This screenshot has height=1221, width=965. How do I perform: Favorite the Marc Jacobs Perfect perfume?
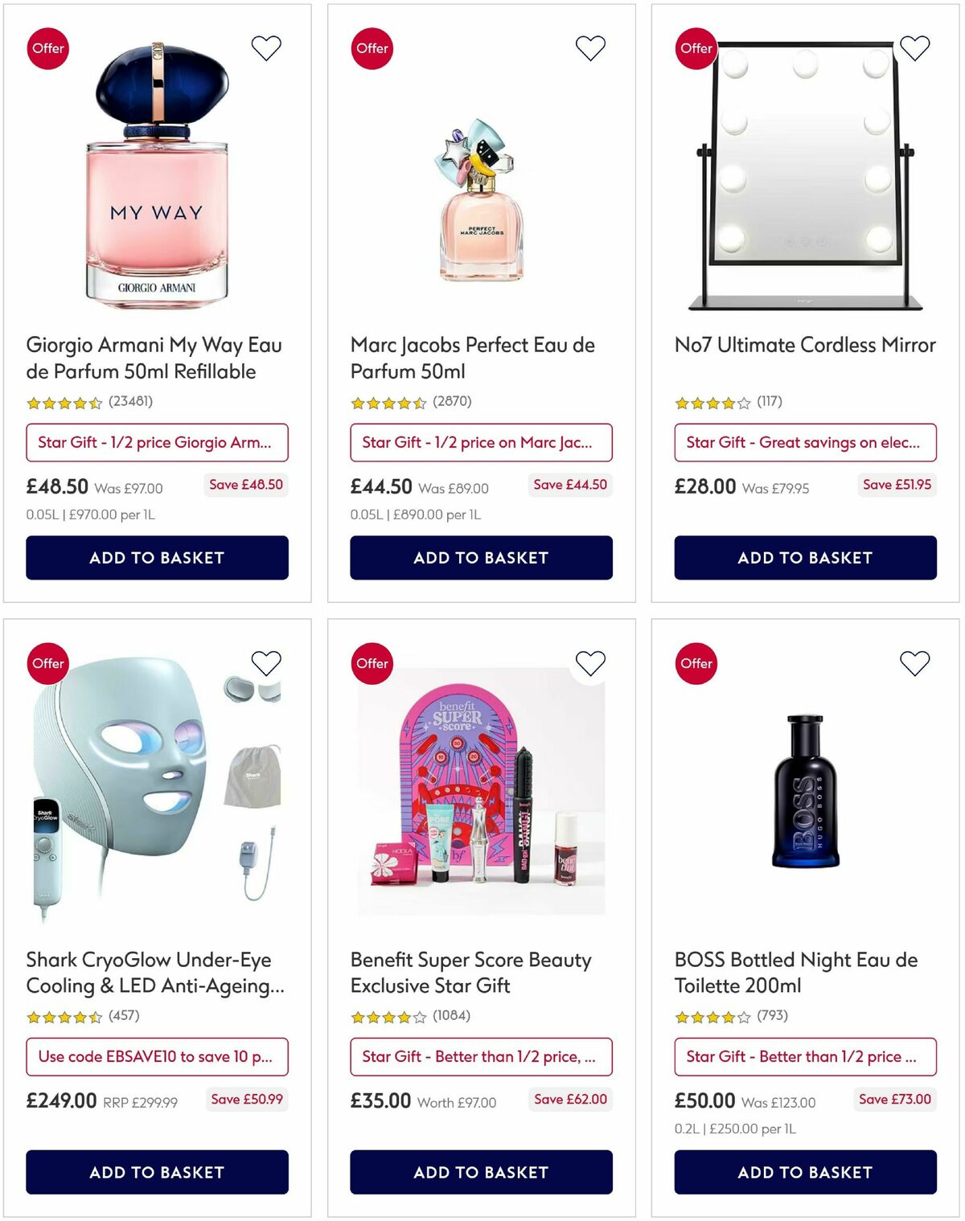tap(591, 47)
